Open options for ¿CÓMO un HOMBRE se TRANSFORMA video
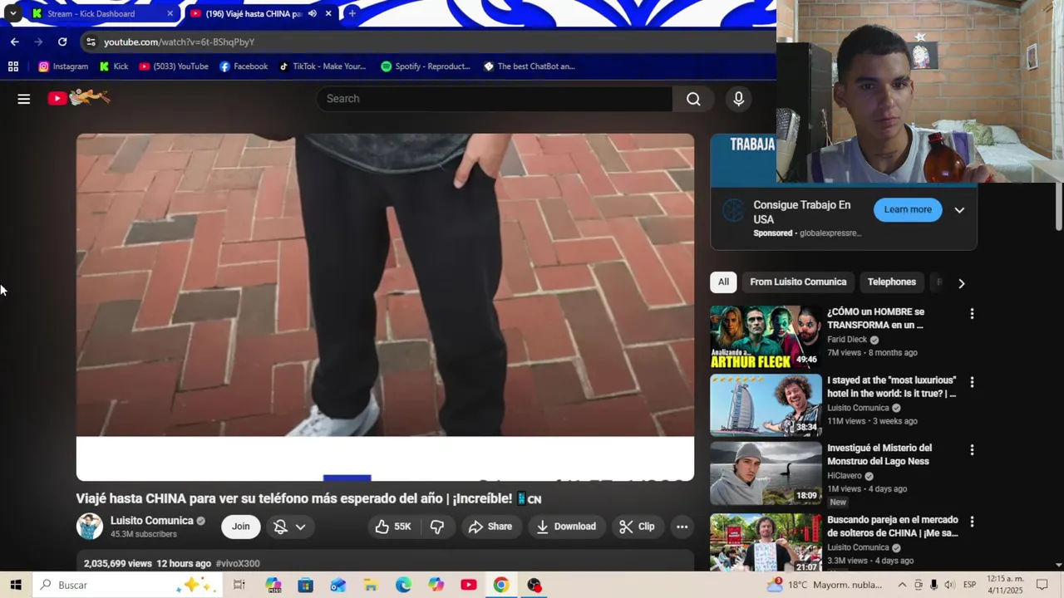The width and height of the screenshot is (1064, 598). coord(972,314)
